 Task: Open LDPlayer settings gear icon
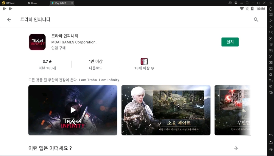click(270, 9)
